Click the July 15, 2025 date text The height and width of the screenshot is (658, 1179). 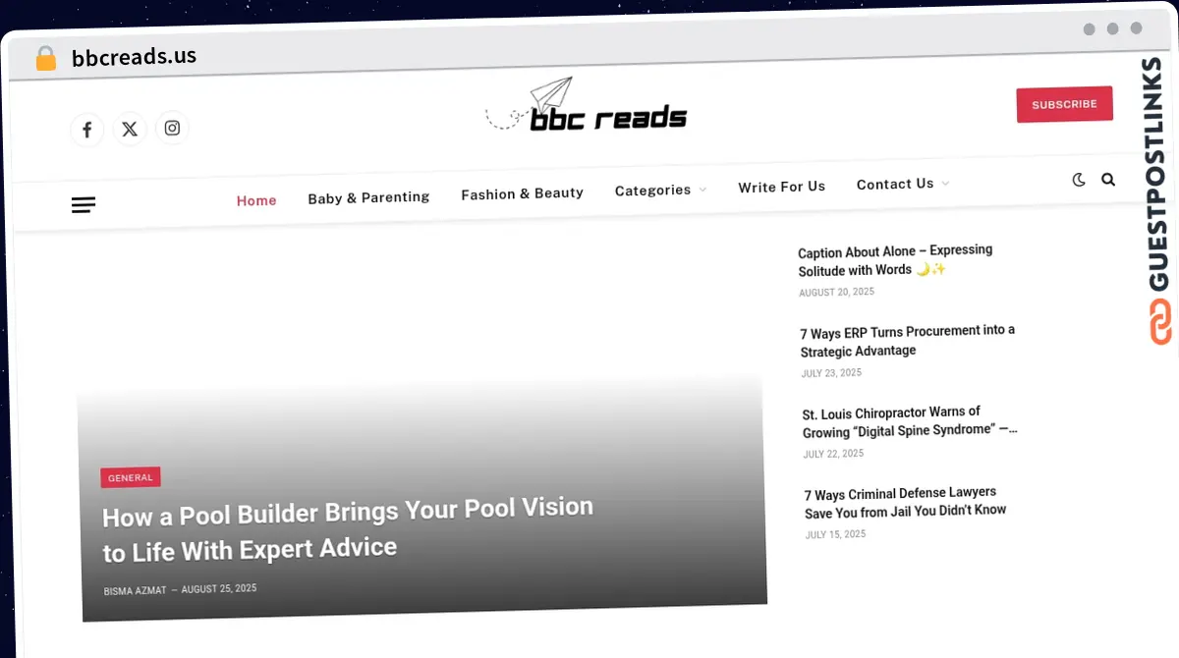[835, 534]
